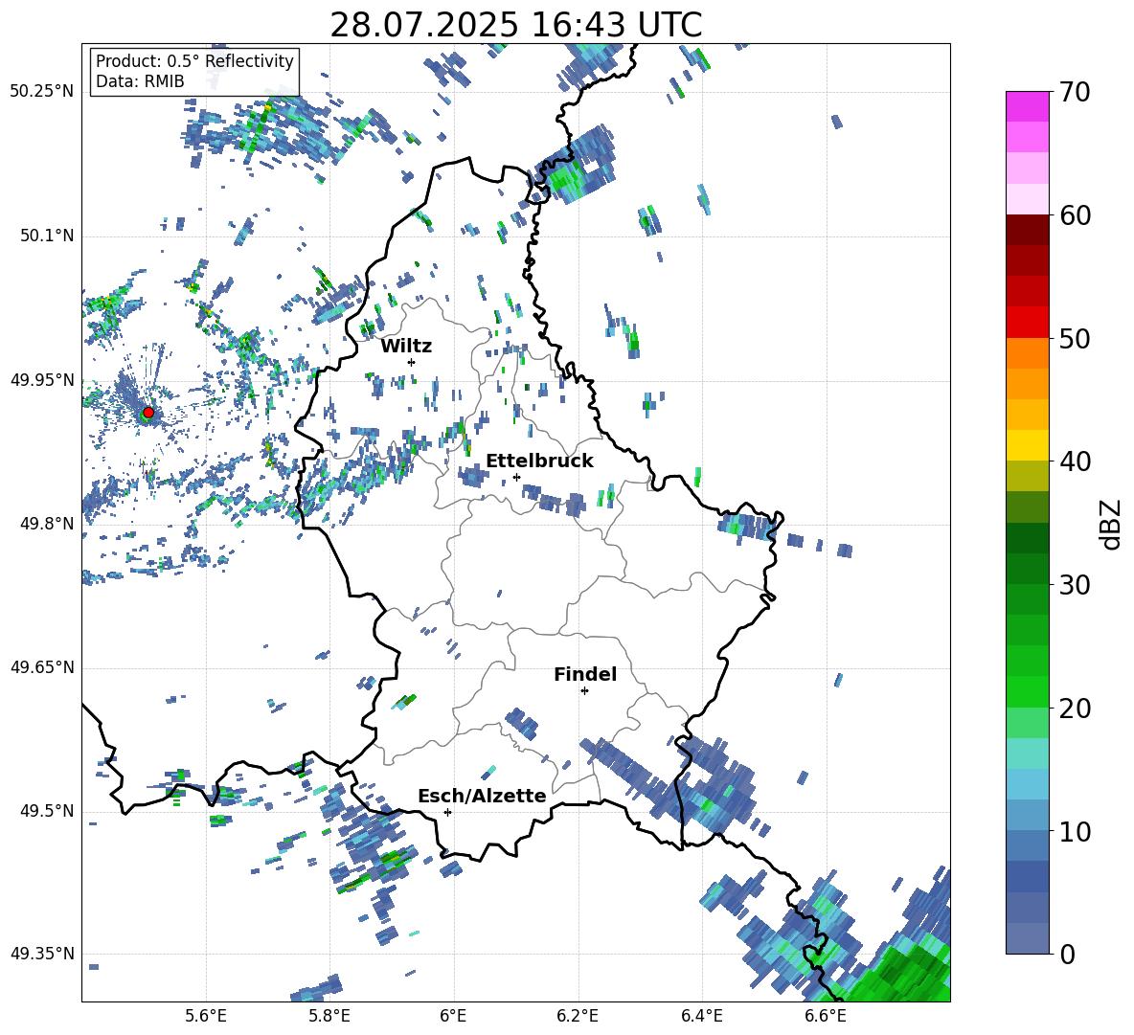This screenshot has height=1035, width=1134.
Task: Click the dBZ colorbar axis label
Action: pos(1110,525)
